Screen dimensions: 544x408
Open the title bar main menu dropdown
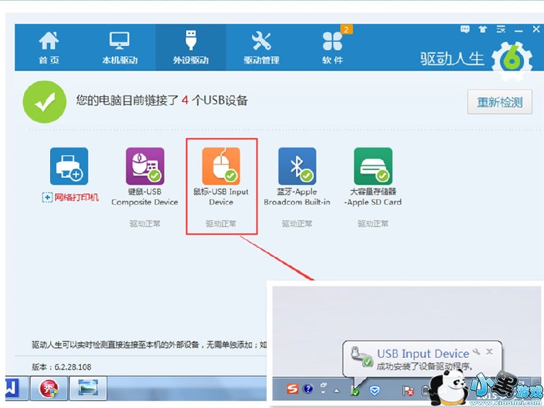(x=500, y=29)
